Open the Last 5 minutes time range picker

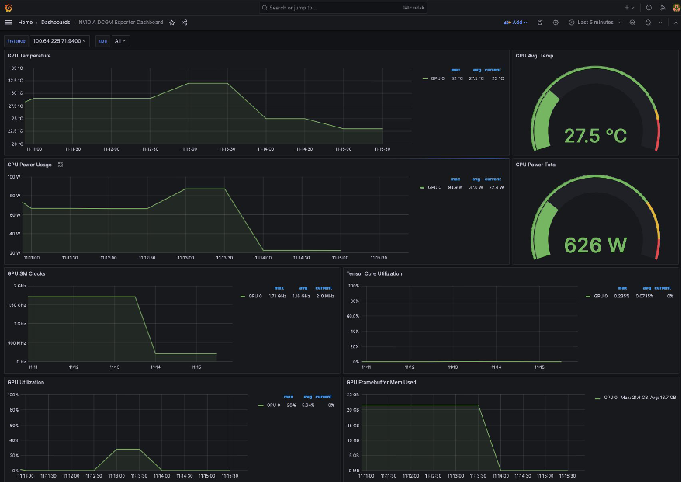[x=596, y=23]
